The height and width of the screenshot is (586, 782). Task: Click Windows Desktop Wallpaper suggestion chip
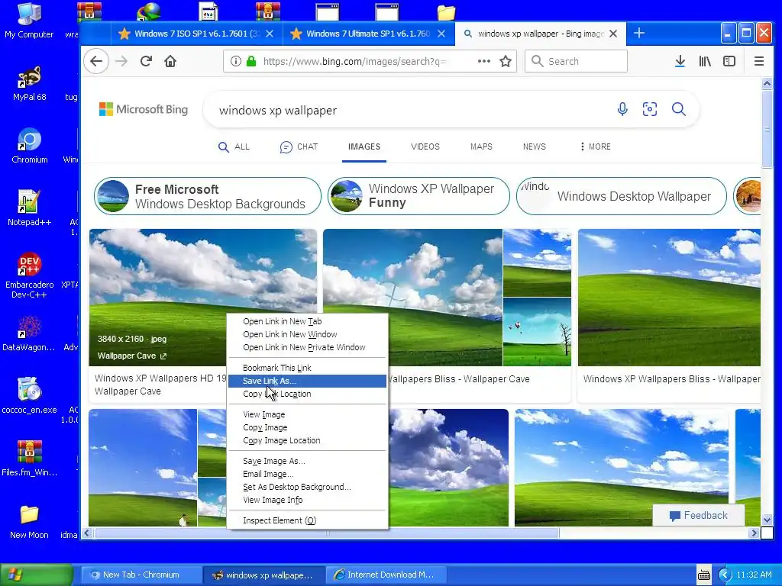click(x=622, y=196)
